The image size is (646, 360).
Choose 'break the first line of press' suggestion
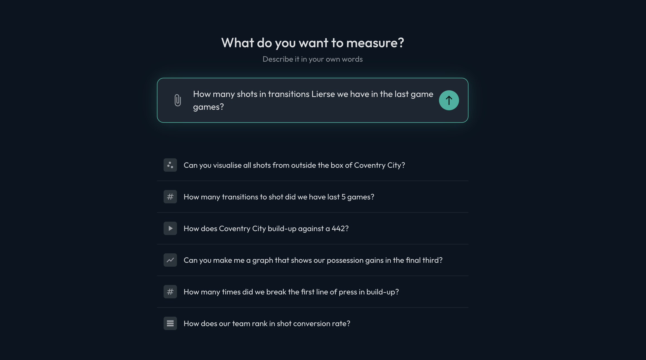coord(313,292)
